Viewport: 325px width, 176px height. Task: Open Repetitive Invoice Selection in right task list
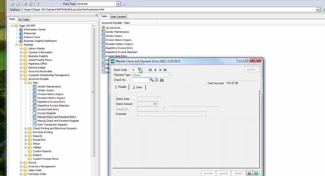click(121, 52)
